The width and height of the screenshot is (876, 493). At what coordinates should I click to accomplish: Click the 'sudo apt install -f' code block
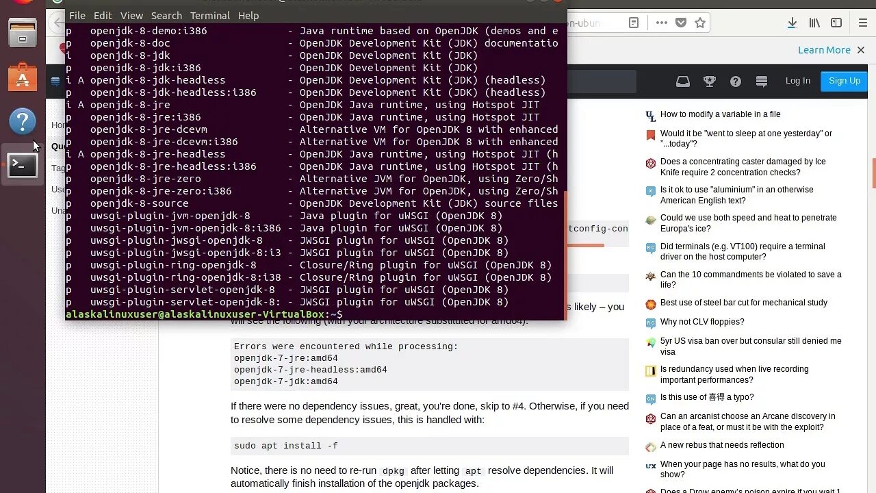430,446
